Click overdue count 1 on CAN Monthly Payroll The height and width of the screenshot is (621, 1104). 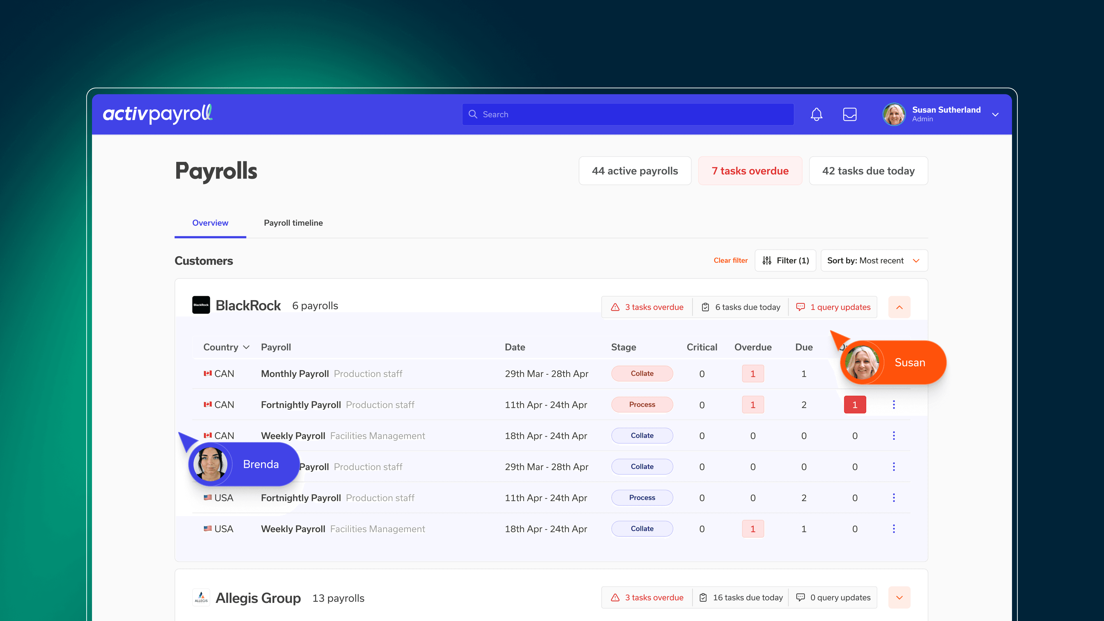[753, 374]
